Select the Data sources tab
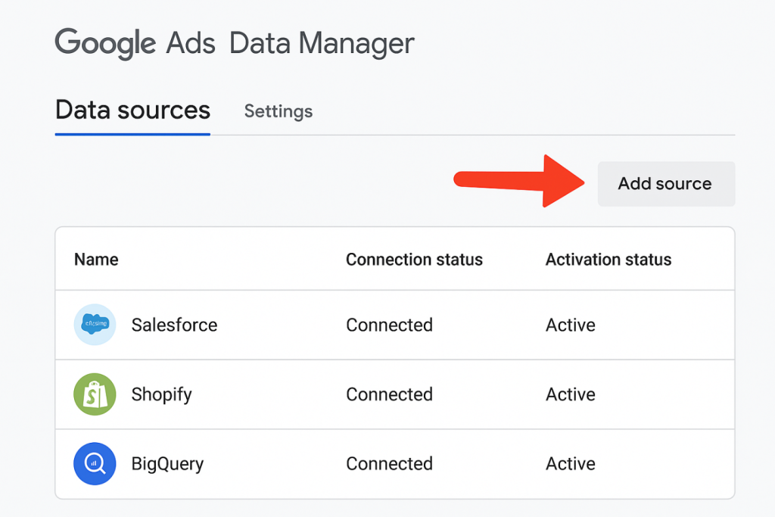Screen dimensions: 775x517 tap(132, 111)
